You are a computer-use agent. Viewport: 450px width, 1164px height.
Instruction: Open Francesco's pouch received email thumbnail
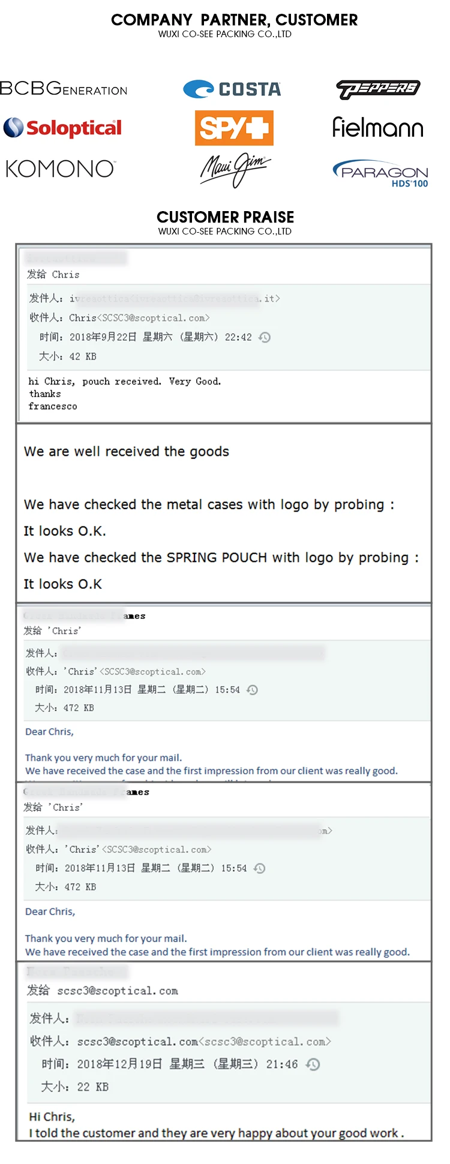click(x=223, y=333)
